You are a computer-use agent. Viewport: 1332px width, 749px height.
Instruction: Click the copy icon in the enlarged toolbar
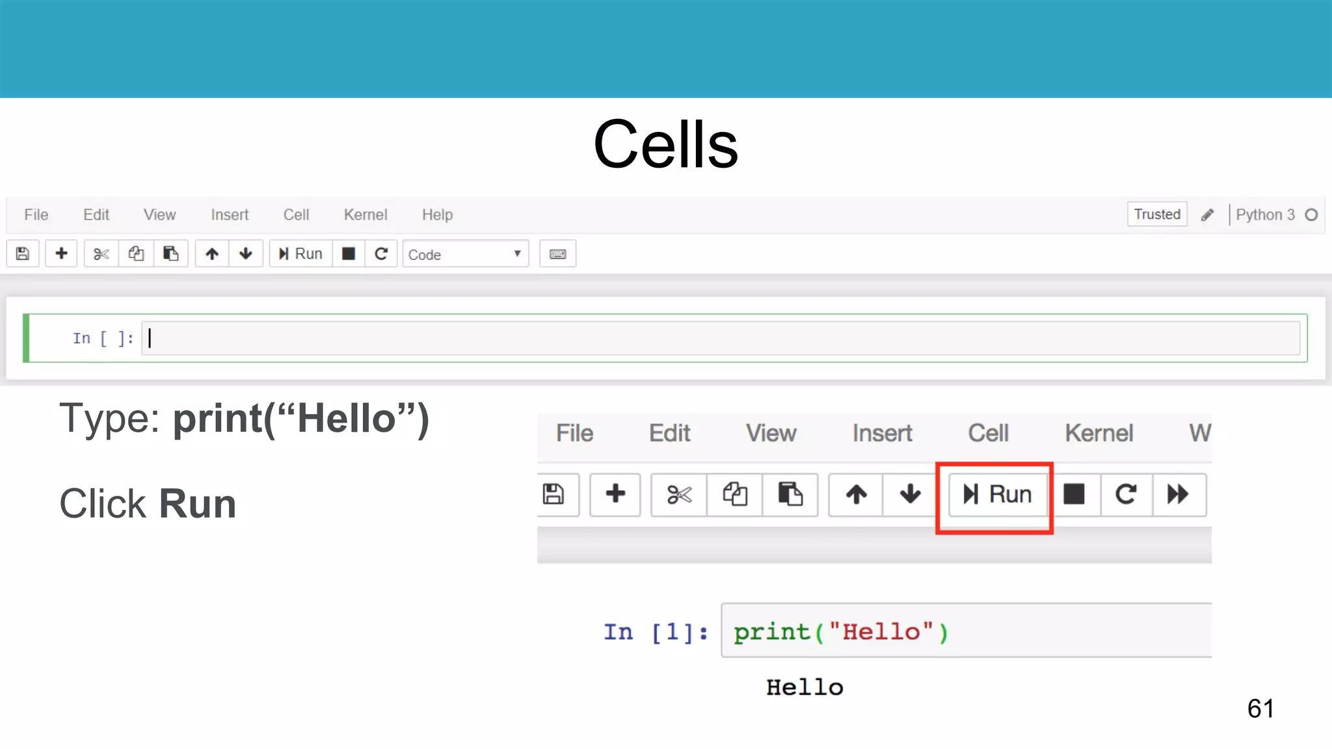point(735,494)
